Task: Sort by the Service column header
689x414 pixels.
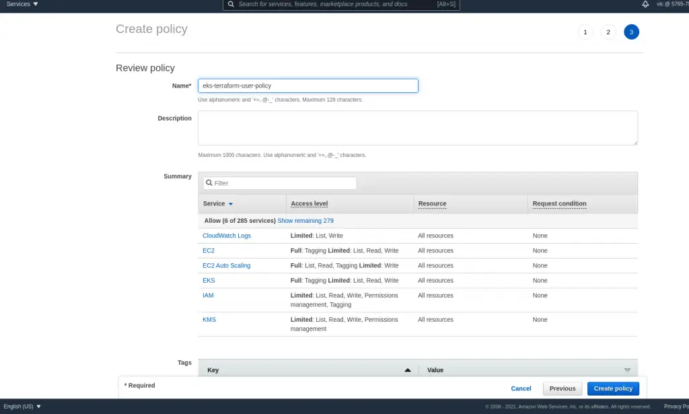Action: point(217,203)
